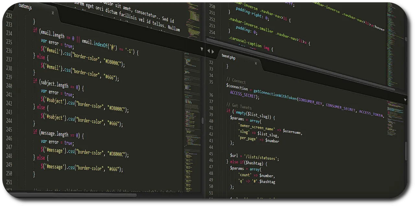415x206 pixels.
Task: Click 'CONSUMER_SECRET' in tweet.php
Action: click(x=341, y=107)
